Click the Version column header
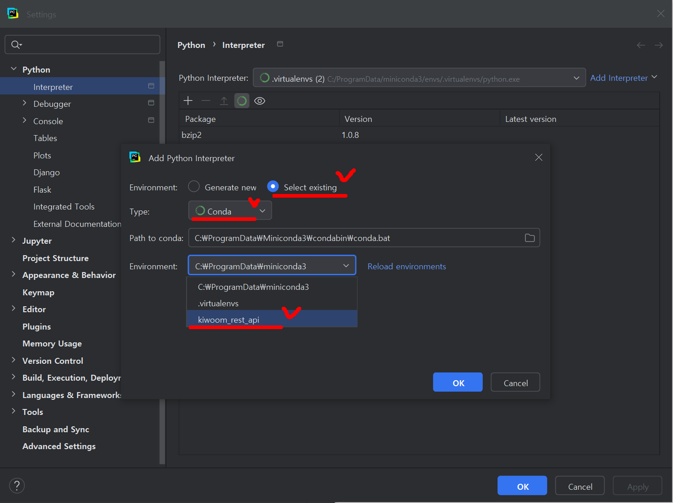Screen dimensions: 673x503 [420, 119]
